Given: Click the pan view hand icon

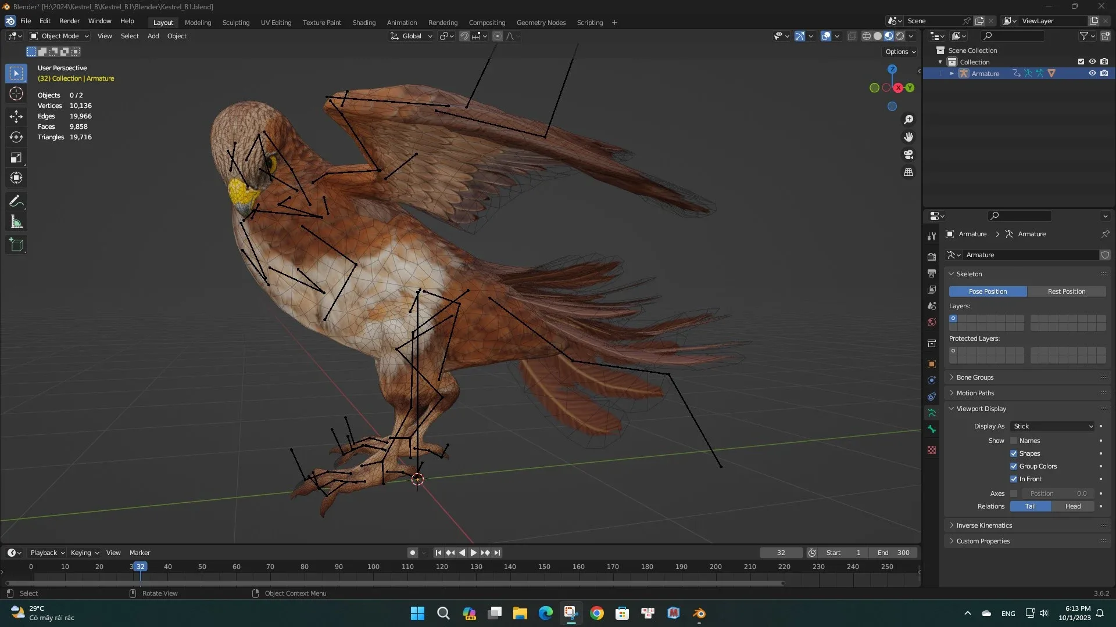Looking at the screenshot, I should pos(908,137).
